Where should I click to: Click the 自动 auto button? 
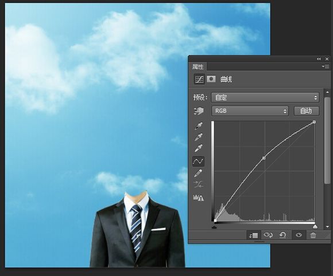306,111
